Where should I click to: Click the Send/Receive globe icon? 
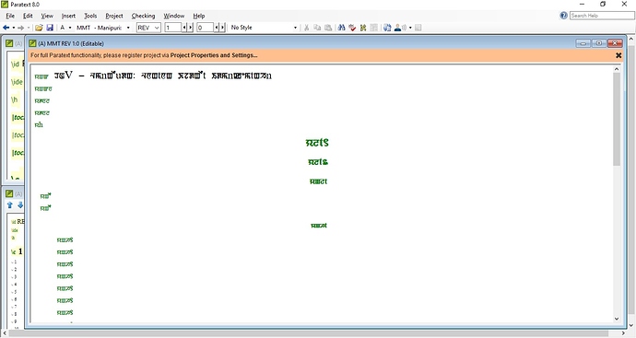click(x=387, y=28)
